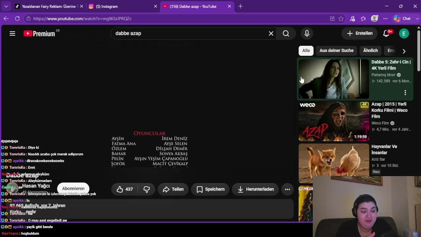Open the fox and chicken thumbnail
The height and width of the screenshot is (237, 421).
pyautogui.click(x=334, y=163)
